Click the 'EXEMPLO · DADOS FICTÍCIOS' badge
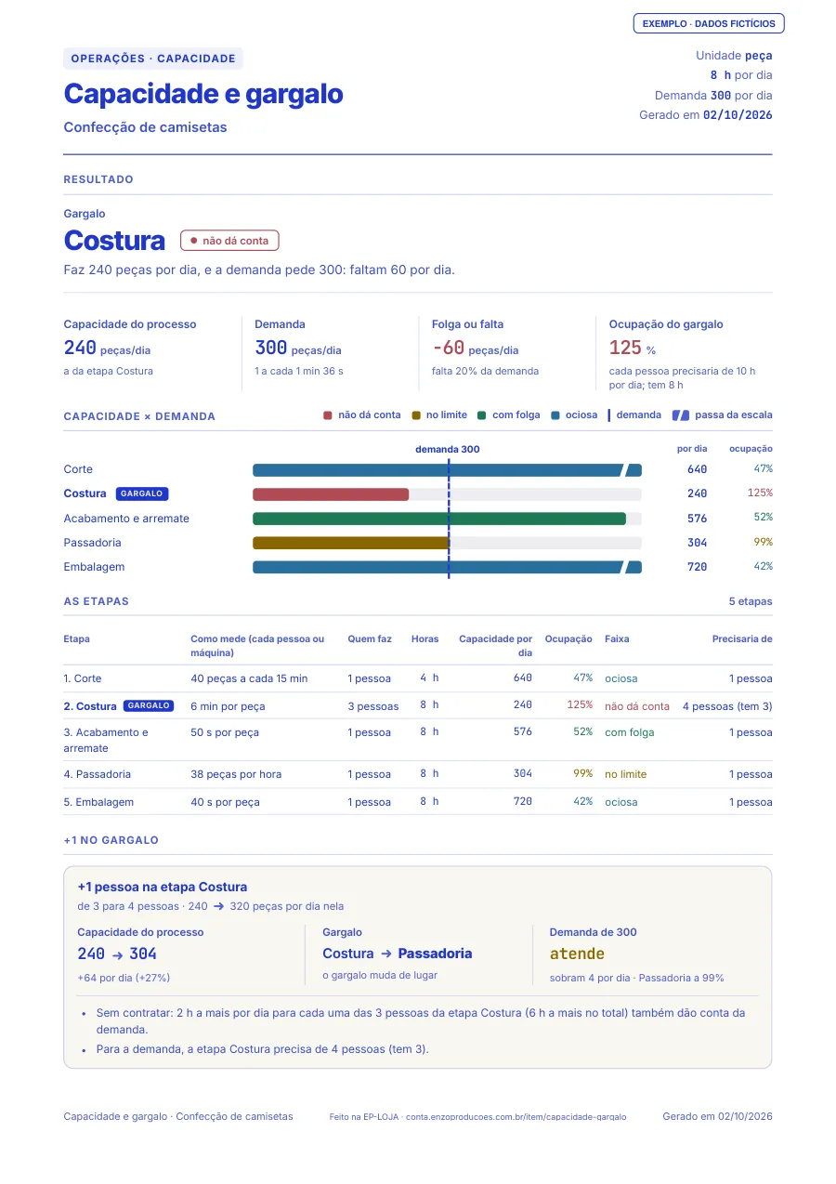This screenshot has height=1184, width=836. tap(709, 23)
